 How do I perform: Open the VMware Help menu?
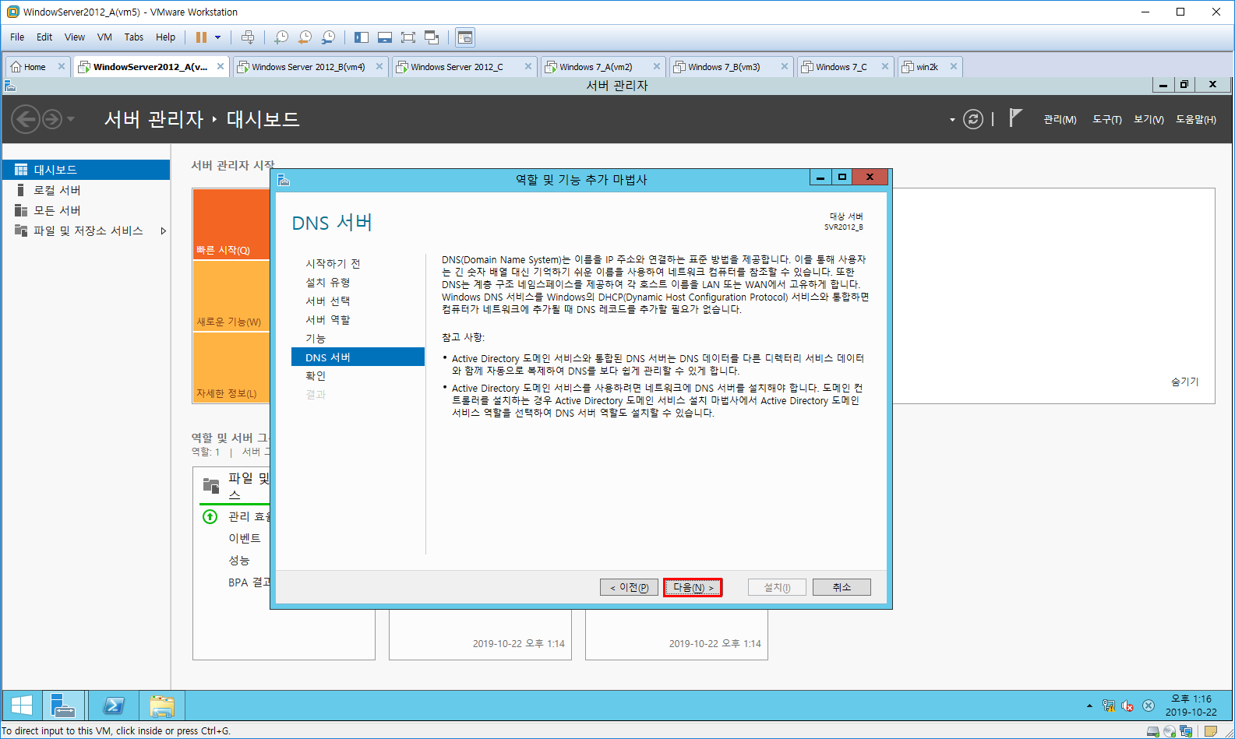click(165, 37)
